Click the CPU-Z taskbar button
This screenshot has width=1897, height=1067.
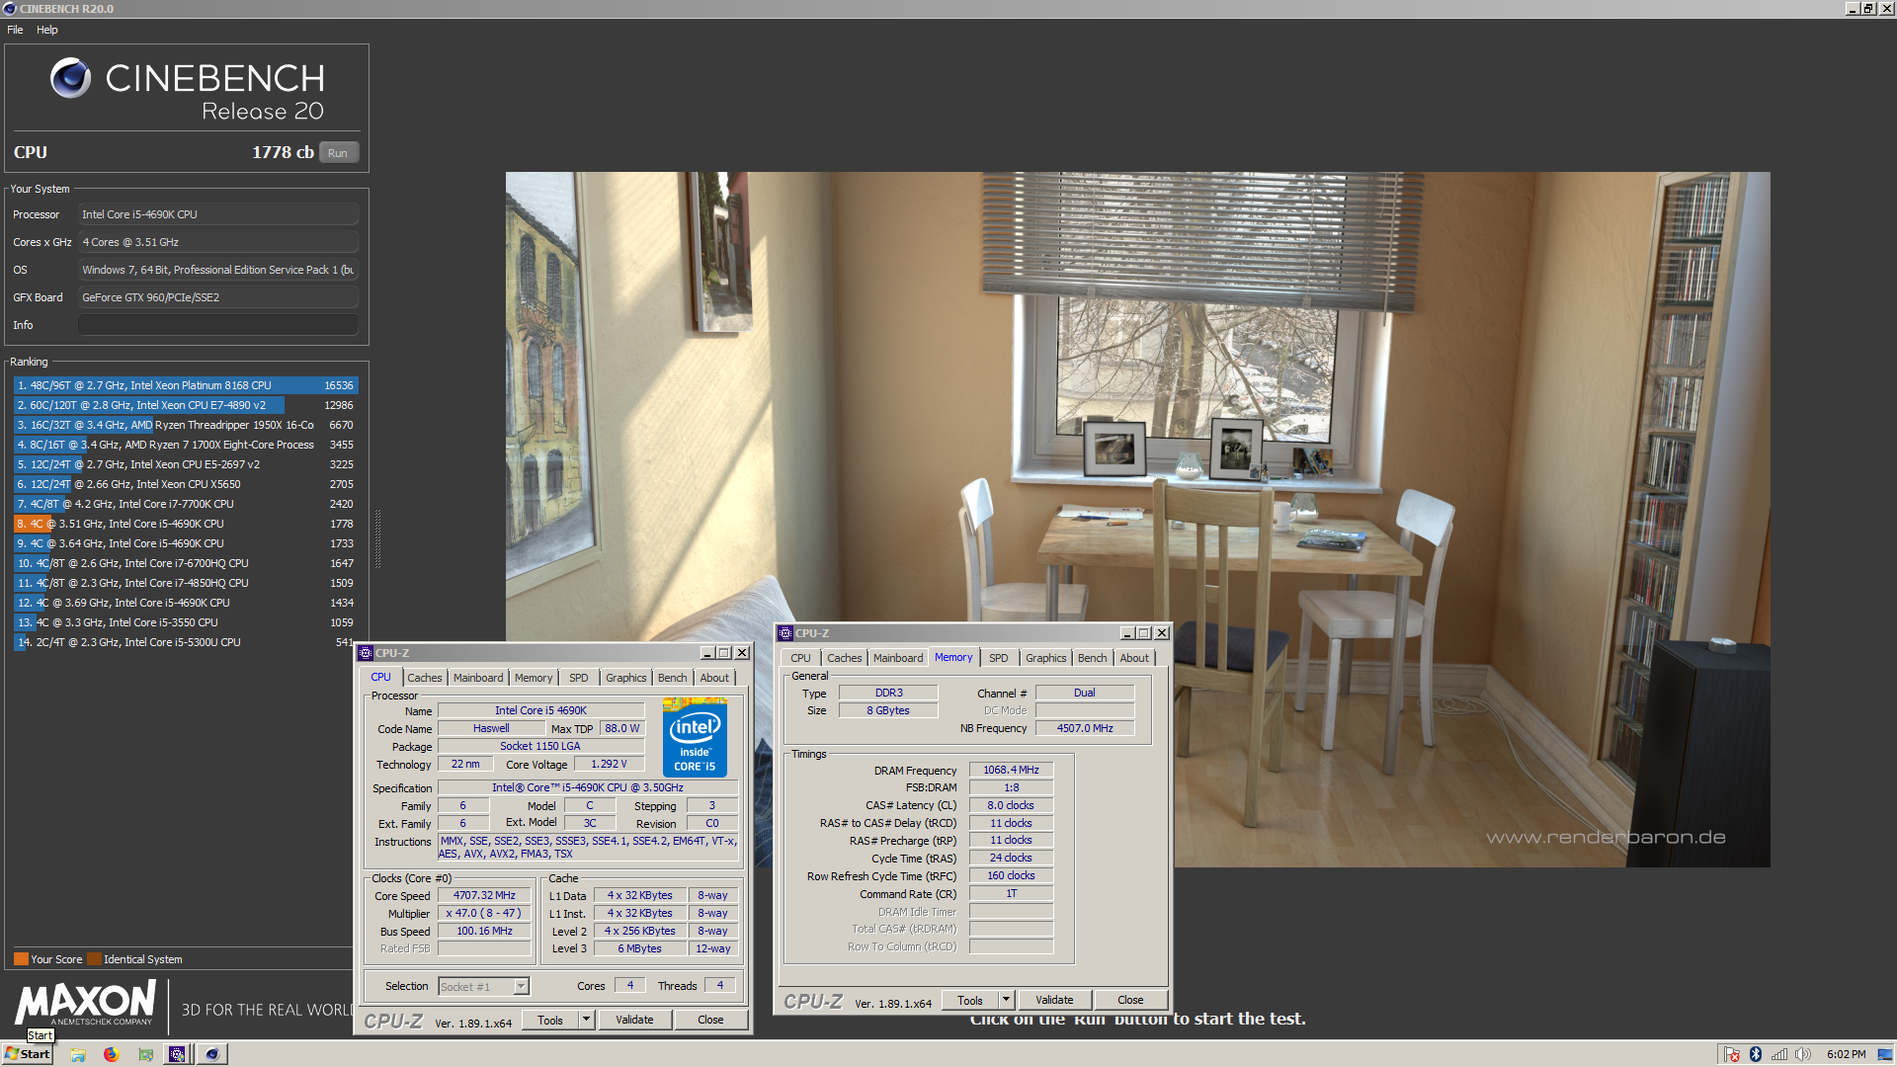tap(177, 1054)
